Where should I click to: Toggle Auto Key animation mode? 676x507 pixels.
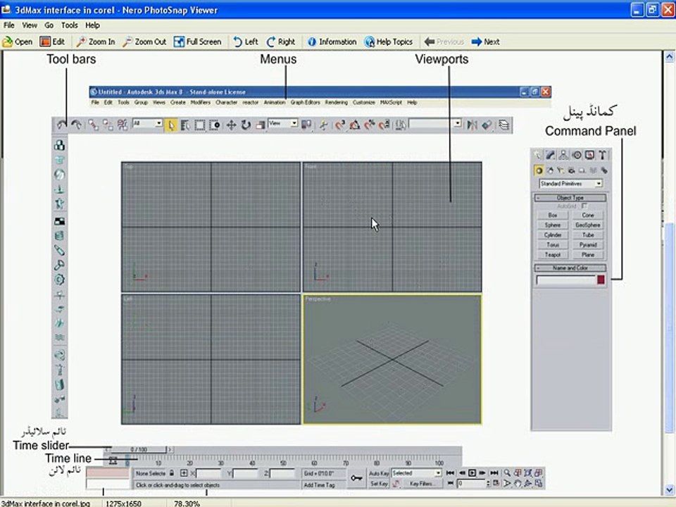point(379,473)
